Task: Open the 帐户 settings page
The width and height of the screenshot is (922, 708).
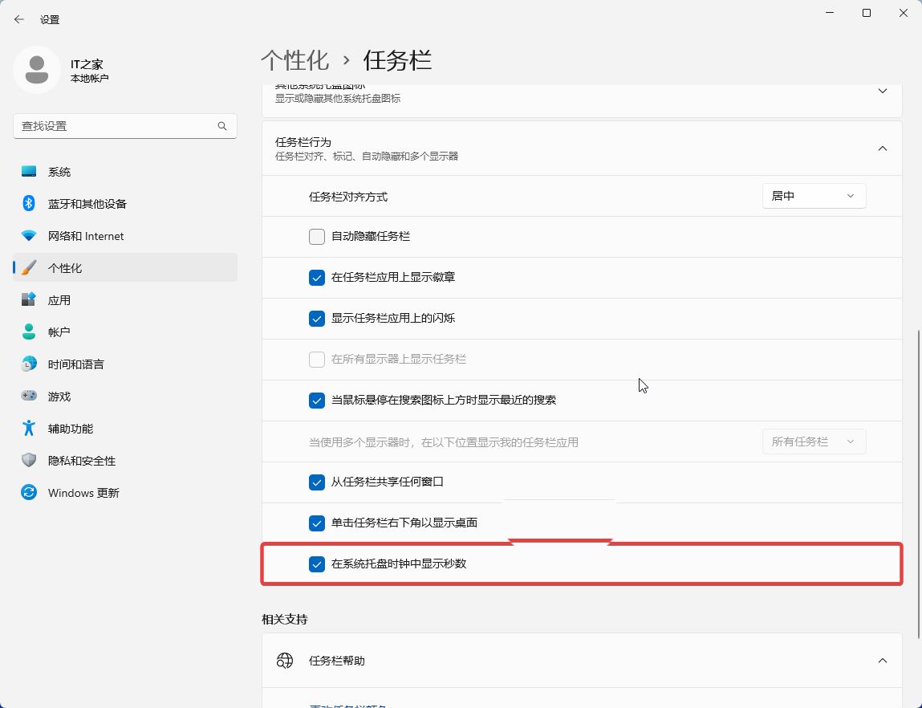Action: pyautogui.click(x=59, y=332)
